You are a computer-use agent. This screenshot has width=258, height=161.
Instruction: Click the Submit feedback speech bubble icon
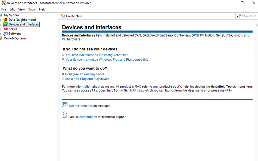[x=64, y=105]
